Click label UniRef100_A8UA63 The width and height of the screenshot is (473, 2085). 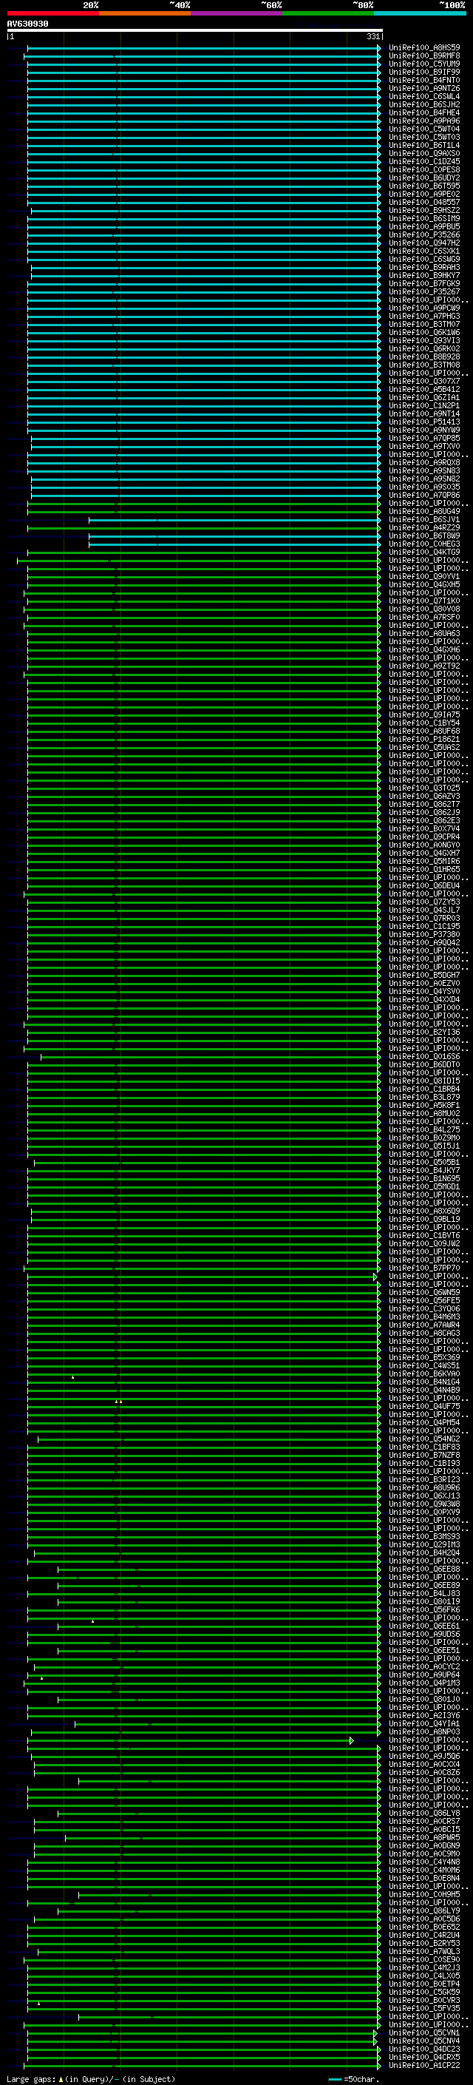[x=423, y=634]
